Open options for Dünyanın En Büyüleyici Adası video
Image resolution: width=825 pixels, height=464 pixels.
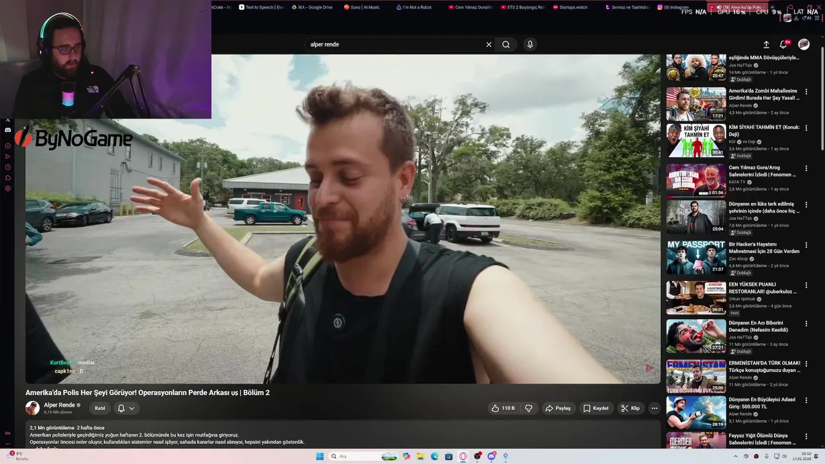(x=806, y=400)
